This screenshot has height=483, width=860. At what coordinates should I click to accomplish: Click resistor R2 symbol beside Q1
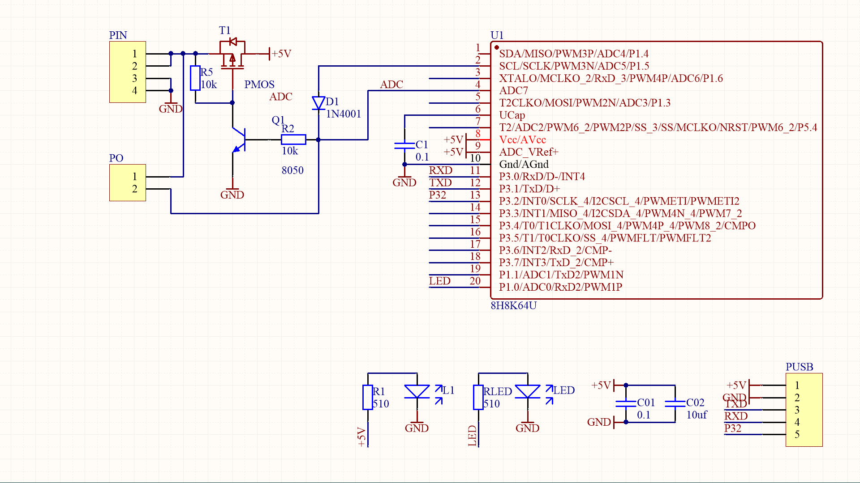[x=293, y=140]
